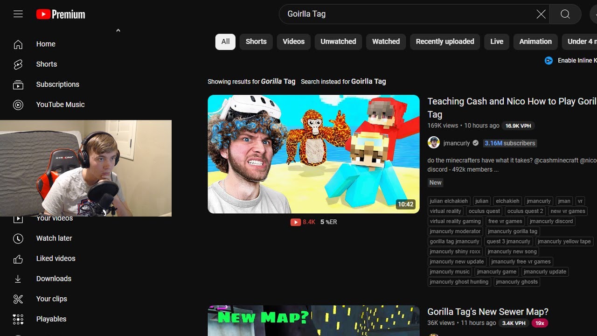Image resolution: width=597 pixels, height=336 pixels.
Task: Click the 19x multiplier badge
Action: click(540, 323)
